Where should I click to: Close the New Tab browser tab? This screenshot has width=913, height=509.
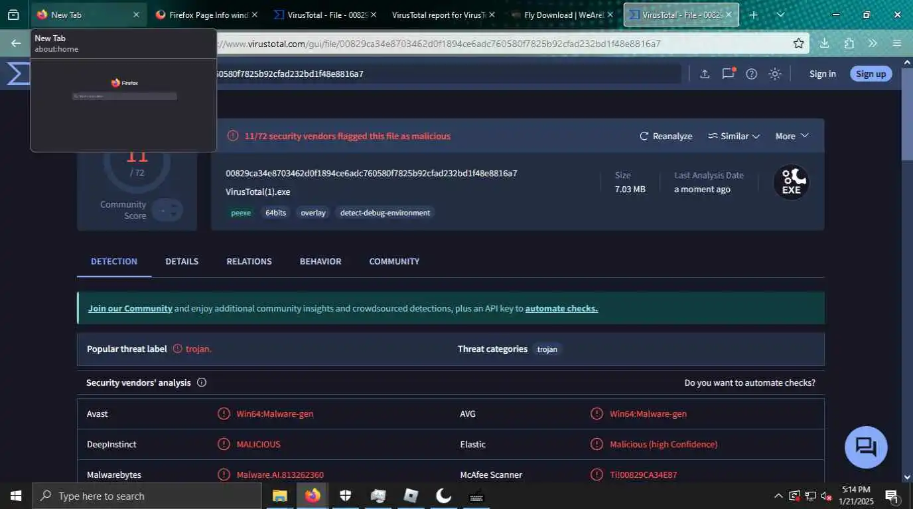[136, 15]
